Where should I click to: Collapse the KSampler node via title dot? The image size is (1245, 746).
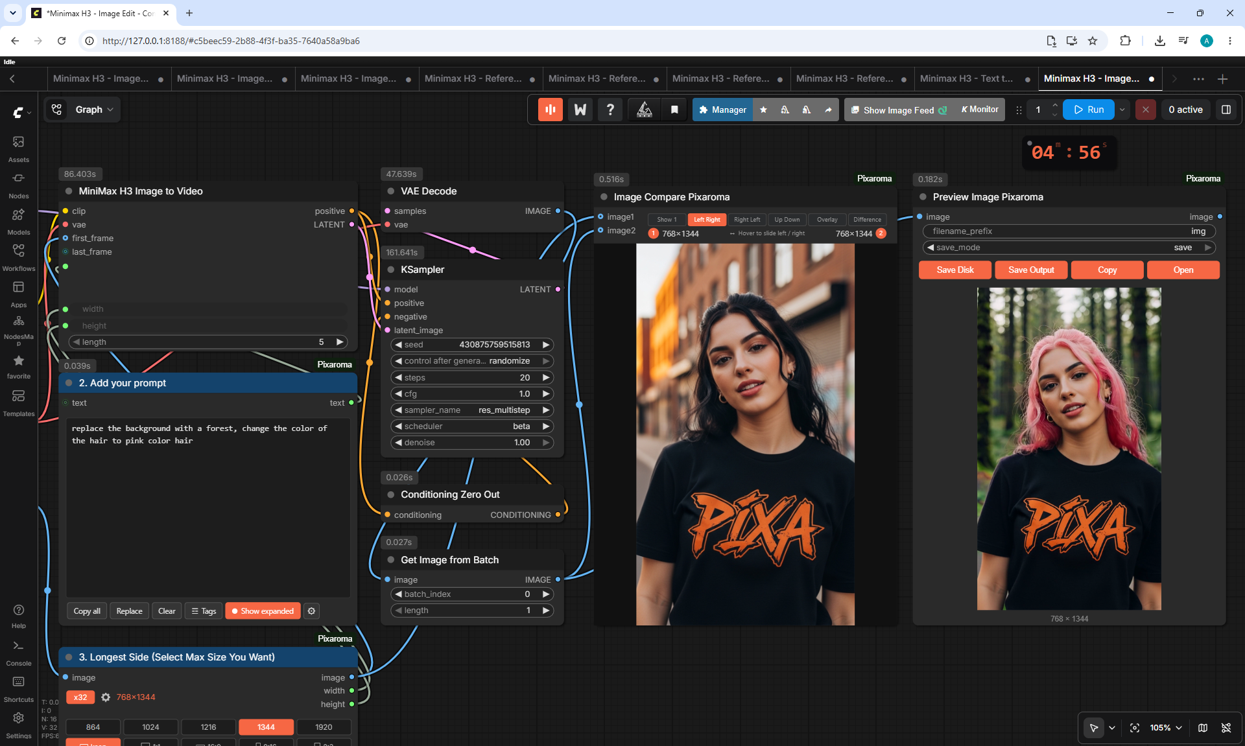[x=391, y=270]
